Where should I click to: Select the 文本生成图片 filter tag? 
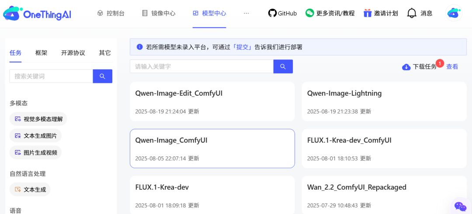(x=36, y=136)
